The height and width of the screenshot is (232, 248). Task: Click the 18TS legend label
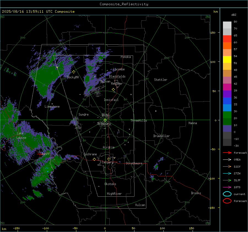[237, 187]
